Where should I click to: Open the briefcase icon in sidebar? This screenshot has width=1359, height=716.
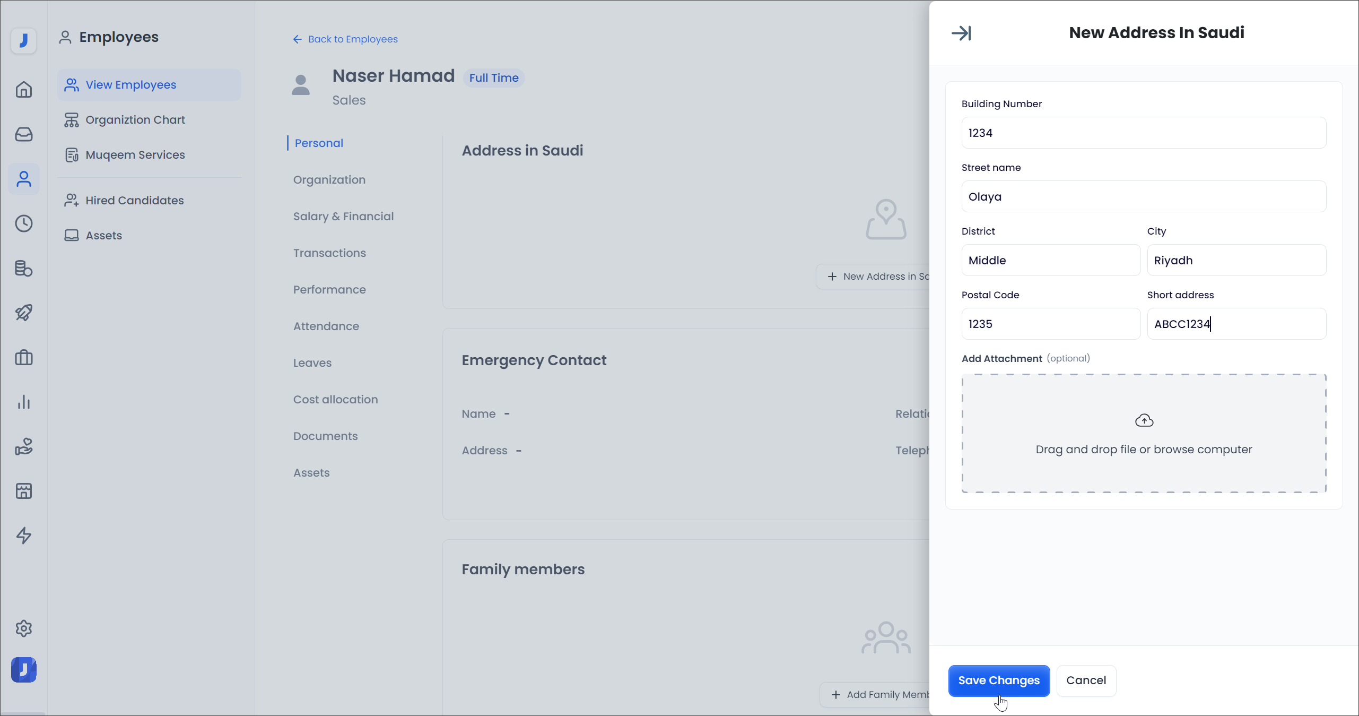pyautogui.click(x=24, y=357)
